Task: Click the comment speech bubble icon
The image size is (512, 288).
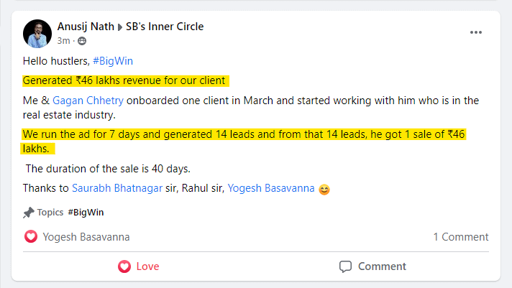Action: tap(345, 266)
